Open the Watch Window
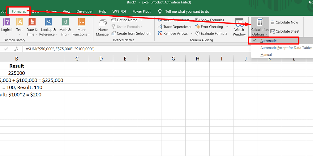 (x=239, y=27)
